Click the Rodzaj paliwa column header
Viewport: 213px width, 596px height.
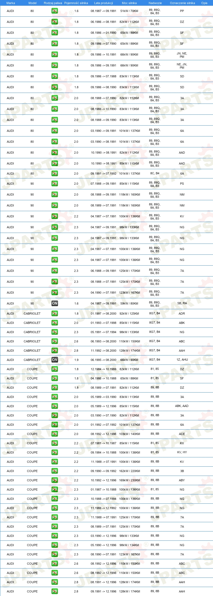coord(53,3)
